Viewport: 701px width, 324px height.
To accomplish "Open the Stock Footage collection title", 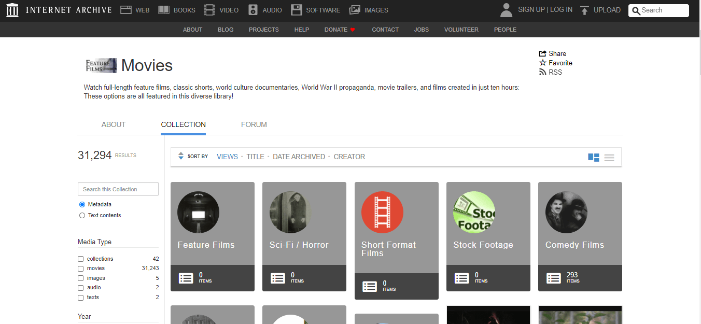I will coord(483,245).
